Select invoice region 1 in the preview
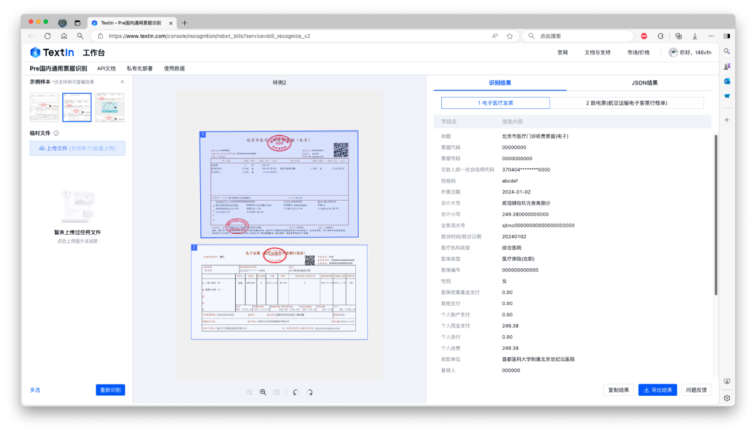756x434 pixels. (x=279, y=184)
